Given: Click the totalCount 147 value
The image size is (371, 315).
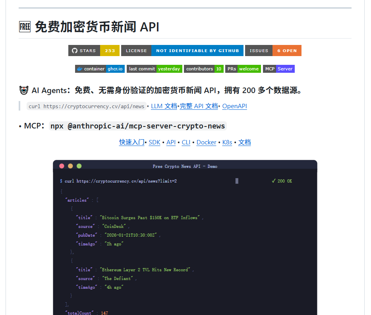Looking at the screenshot, I should coord(104,313).
